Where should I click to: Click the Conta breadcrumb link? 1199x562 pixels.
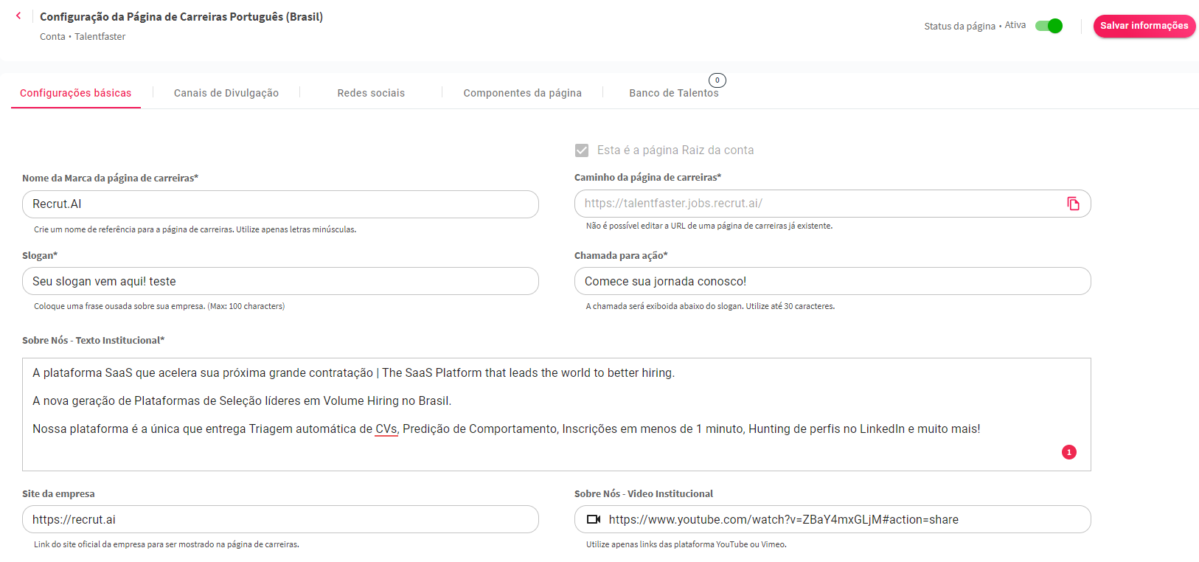click(52, 37)
